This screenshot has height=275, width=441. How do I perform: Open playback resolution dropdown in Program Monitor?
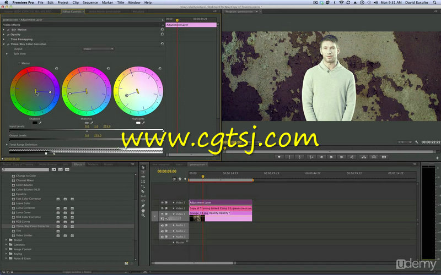point(405,142)
